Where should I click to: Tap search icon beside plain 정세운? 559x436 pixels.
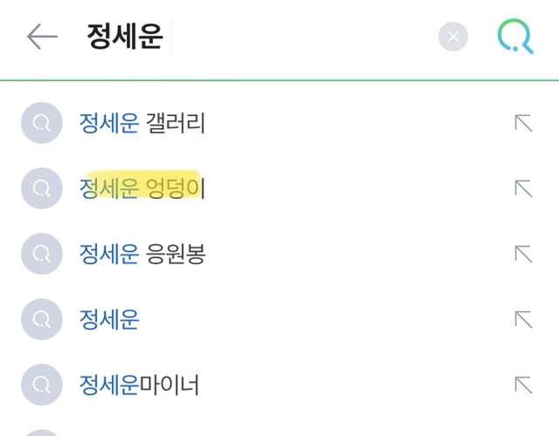41,320
